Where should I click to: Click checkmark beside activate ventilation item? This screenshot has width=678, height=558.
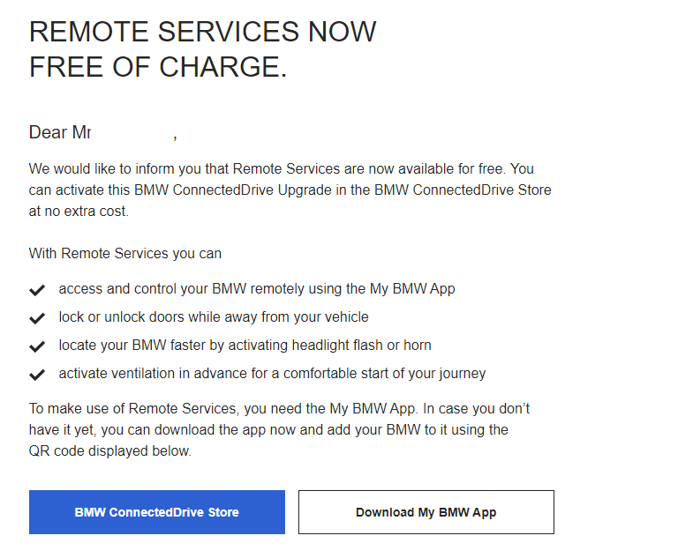[x=37, y=375]
